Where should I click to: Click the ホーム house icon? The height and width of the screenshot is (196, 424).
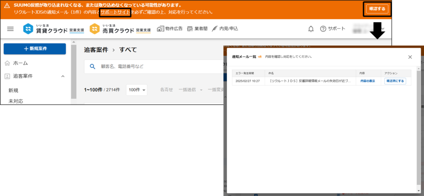[x=7, y=63]
